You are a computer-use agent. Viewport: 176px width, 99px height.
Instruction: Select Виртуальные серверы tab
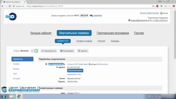pyautogui.click(x=74, y=33)
